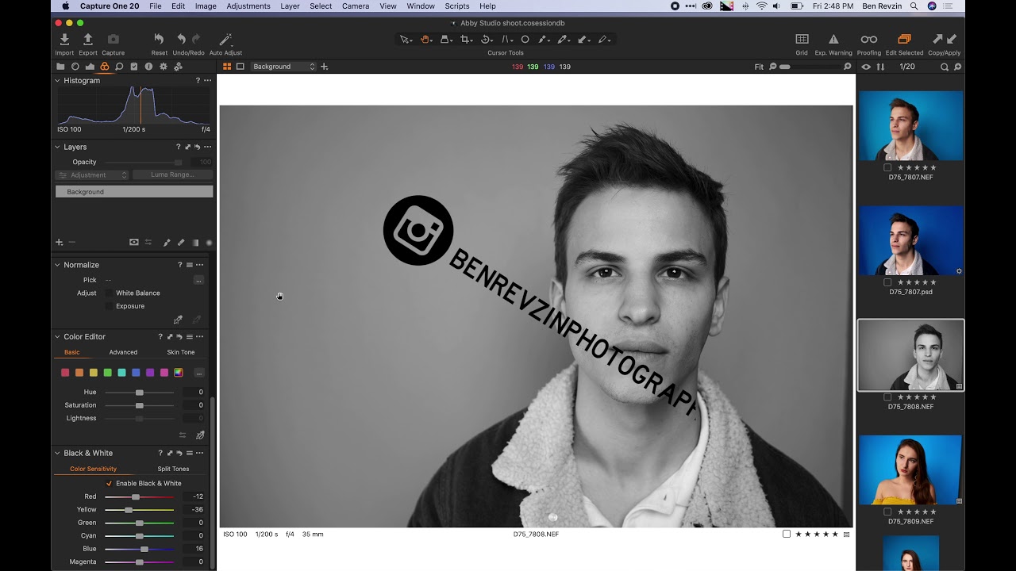Click the Auto Adjust magic wand

(225, 40)
